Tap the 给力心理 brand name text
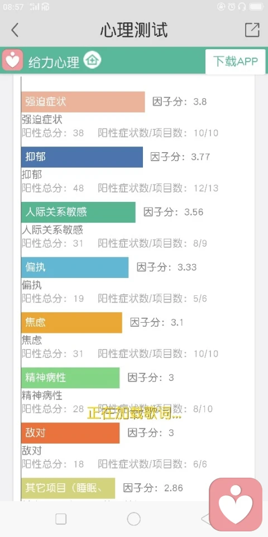This screenshot has width=268, height=537. [x=54, y=62]
